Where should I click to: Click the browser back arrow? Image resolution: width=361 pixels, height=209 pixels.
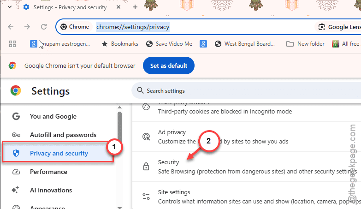tap(11, 27)
